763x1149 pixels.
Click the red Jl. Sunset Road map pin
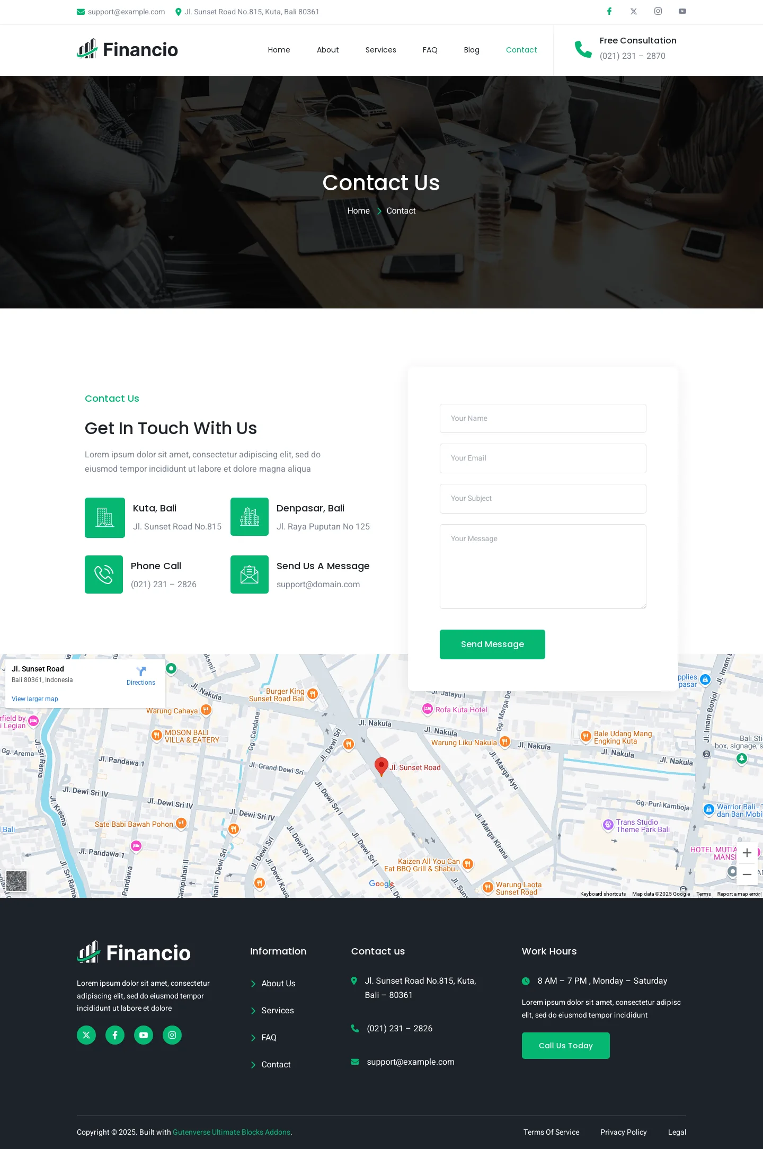coord(381,766)
